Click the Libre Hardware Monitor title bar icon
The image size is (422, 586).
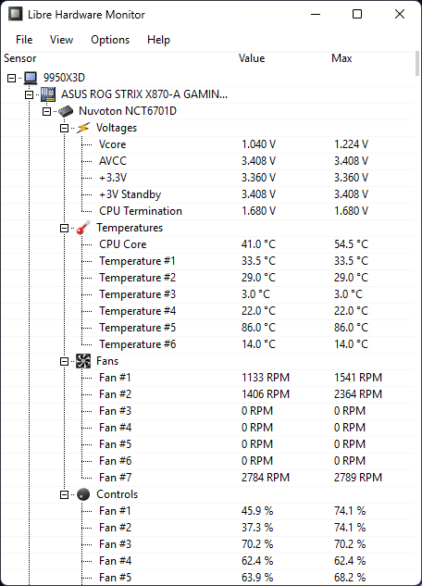(16, 14)
